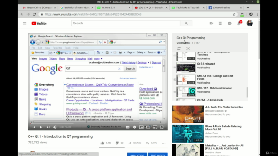
Task: Go to YouTube home logo
Action: click(x=39, y=23)
